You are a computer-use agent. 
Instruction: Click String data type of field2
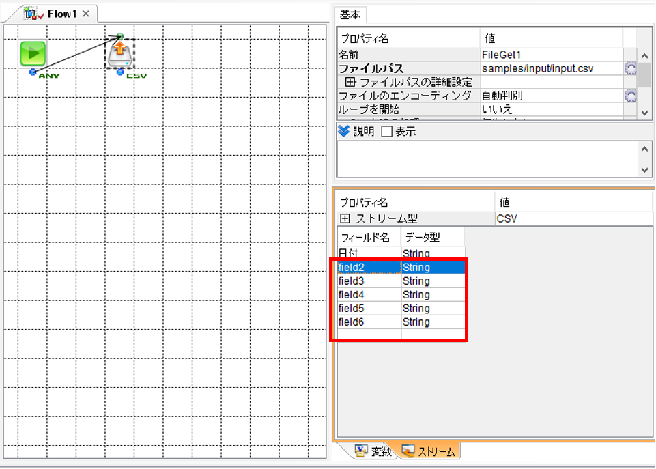(x=433, y=268)
